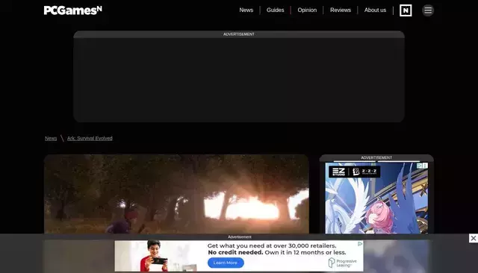Click the AdChoices icon on sidebar ad
The width and height of the screenshot is (478, 273).
[420, 166]
